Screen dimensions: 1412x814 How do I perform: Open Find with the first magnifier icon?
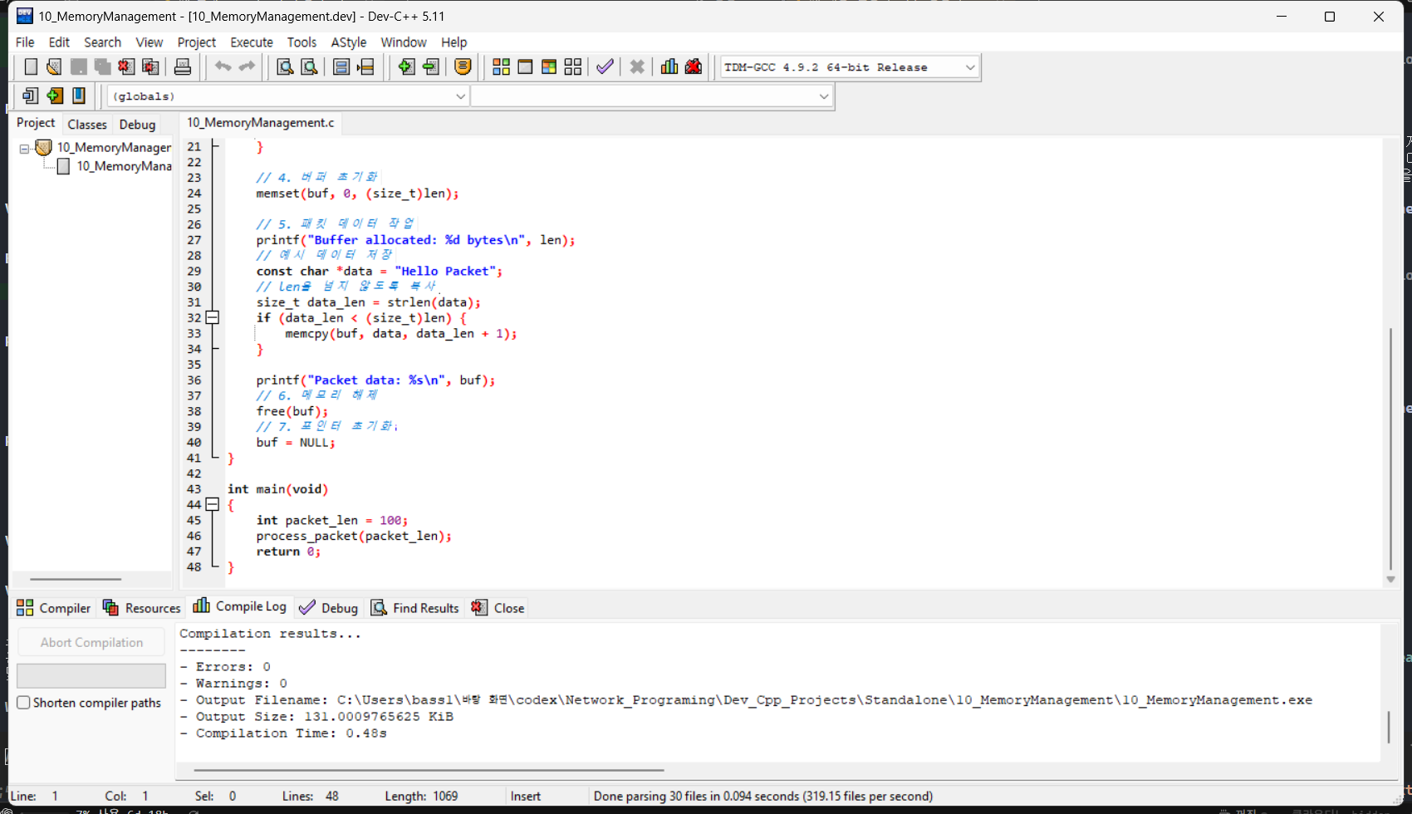[x=284, y=67]
